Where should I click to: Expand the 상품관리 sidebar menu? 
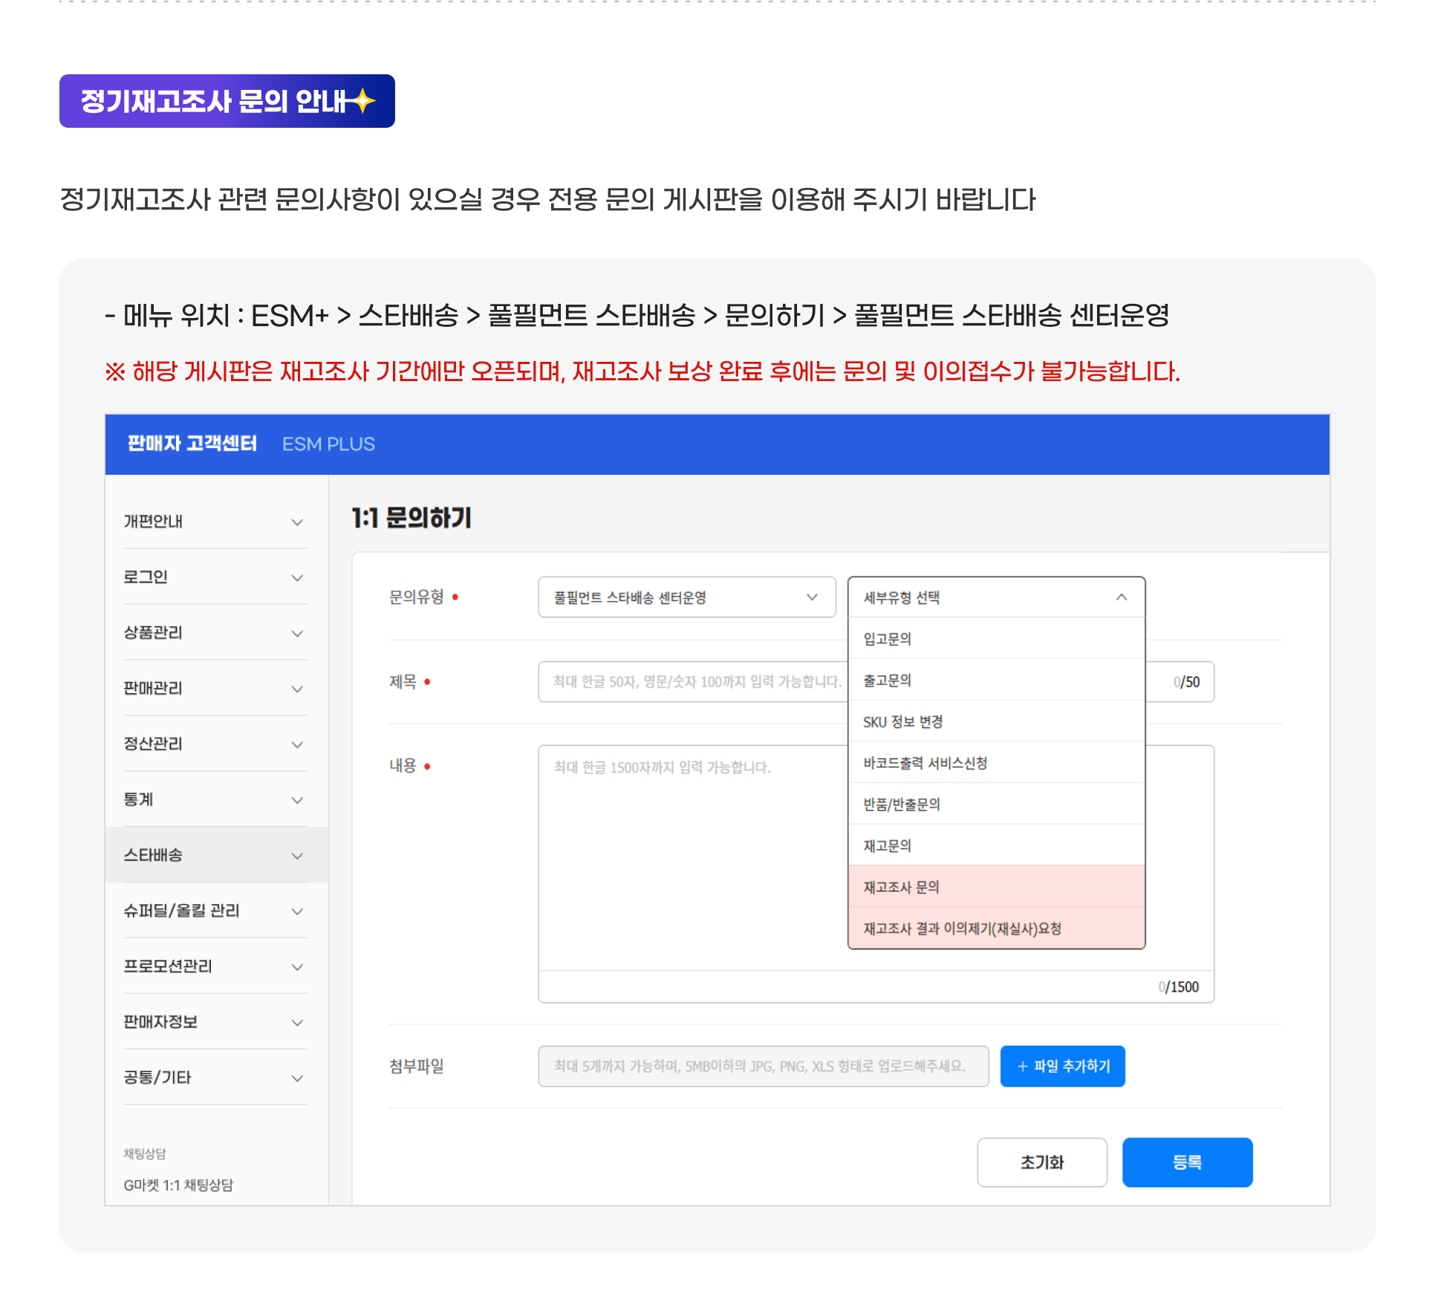214,633
